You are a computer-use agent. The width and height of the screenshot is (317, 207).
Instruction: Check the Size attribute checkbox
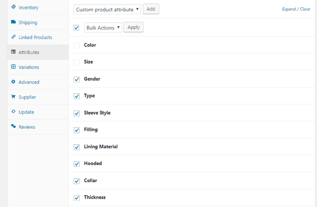click(x=77, y=62)
